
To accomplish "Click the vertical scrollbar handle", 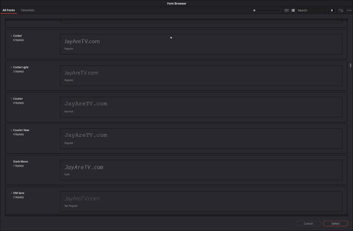I will (350, 65).
